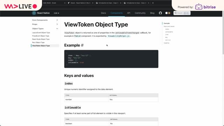
Task: Open Rect Object Type page
Action: [38, 42]
